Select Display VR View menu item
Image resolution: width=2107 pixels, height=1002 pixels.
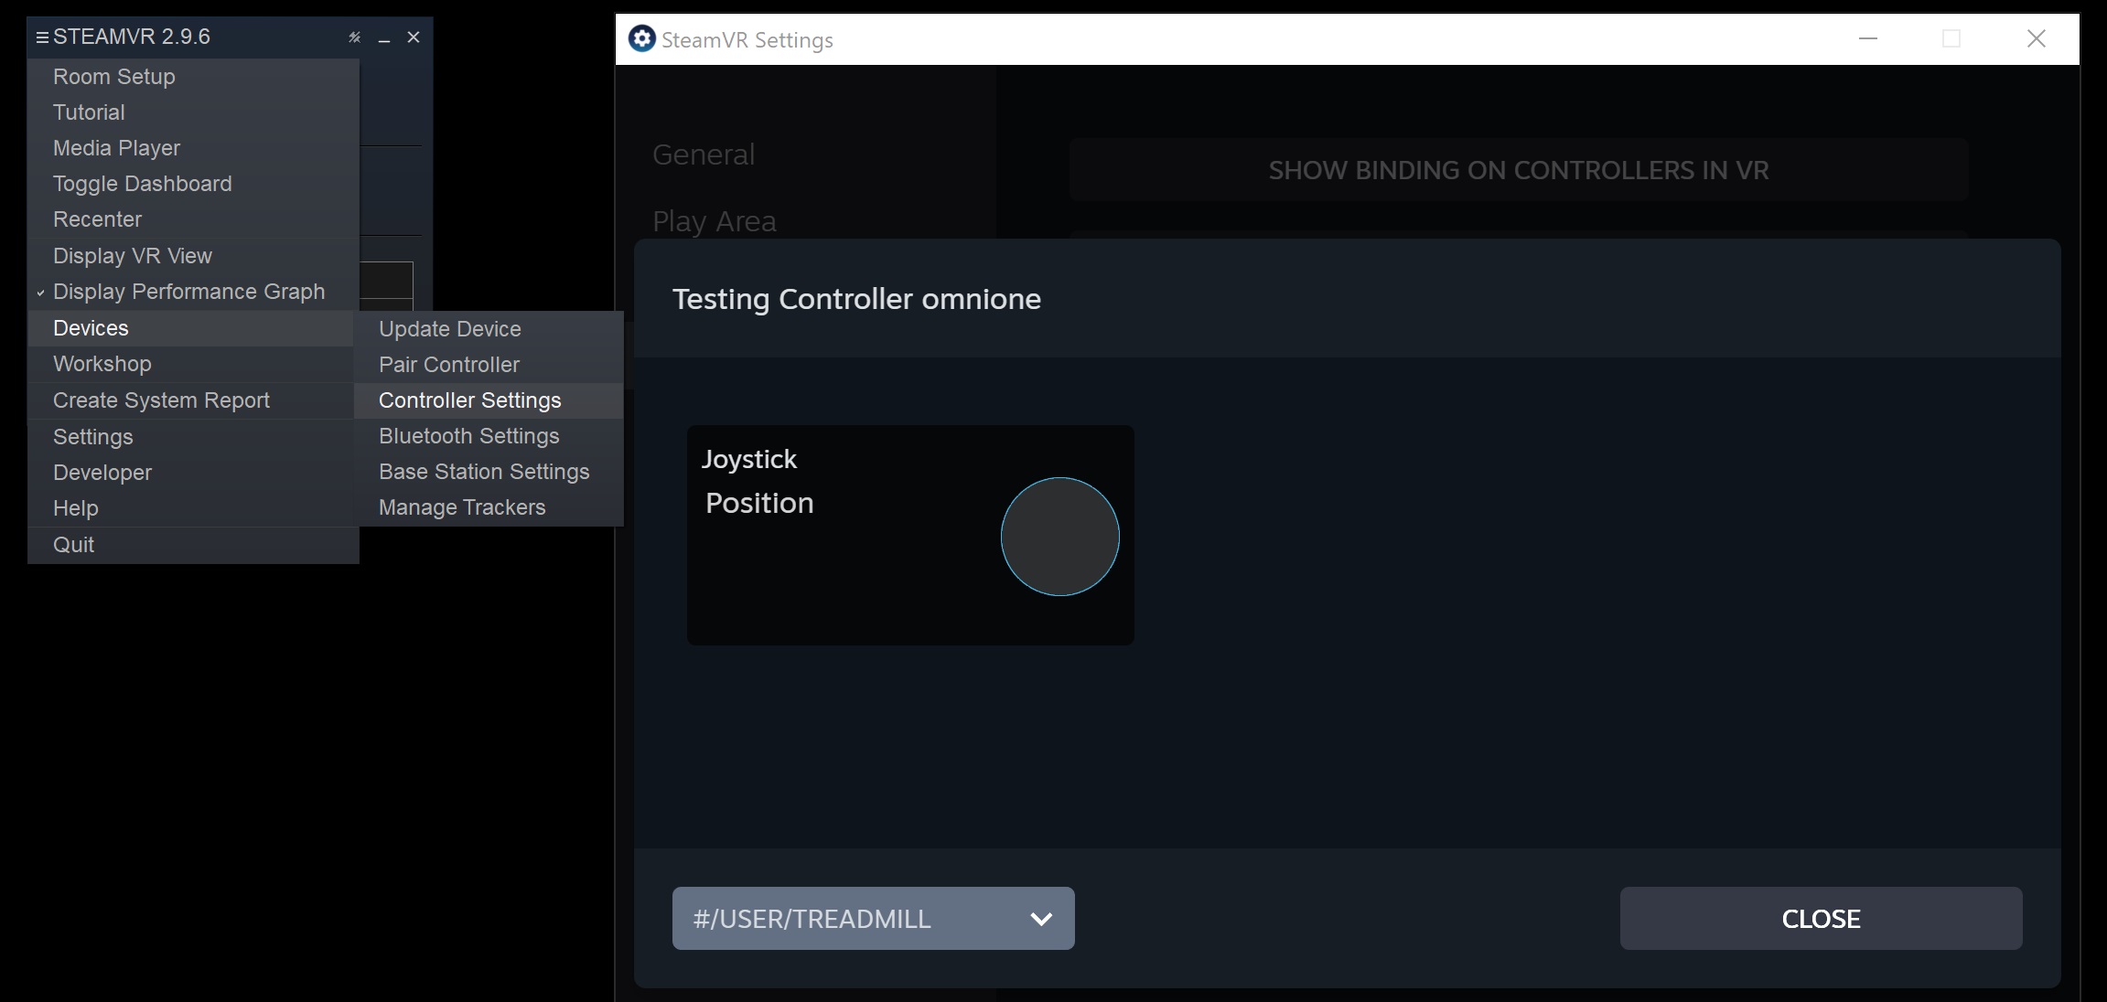193,256
